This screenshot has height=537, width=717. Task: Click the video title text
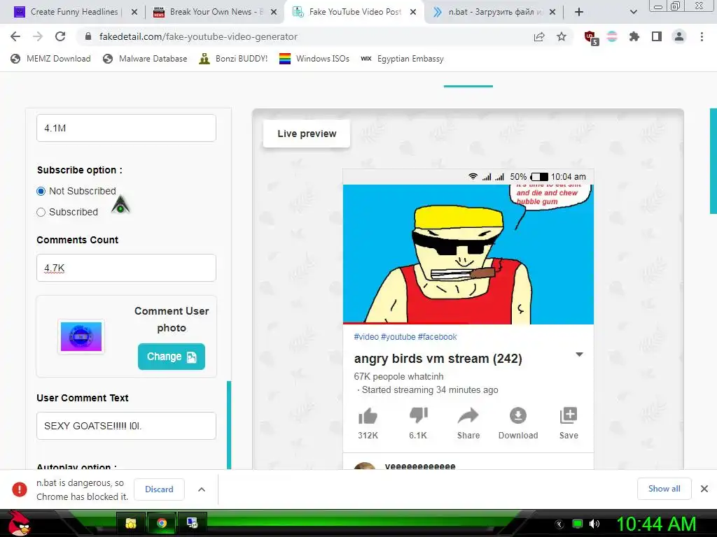438,359
